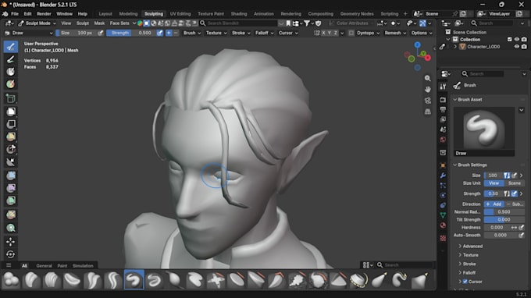Open the Tool properties tab
The width and height of the screenshot is (531, 298).
[x=443, y=87]
